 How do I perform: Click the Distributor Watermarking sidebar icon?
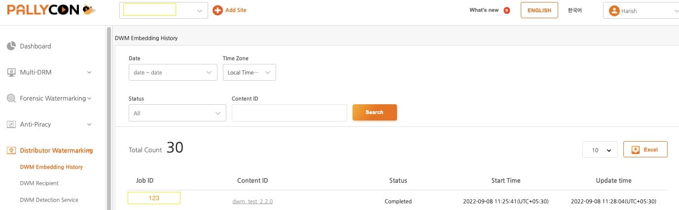11,150
